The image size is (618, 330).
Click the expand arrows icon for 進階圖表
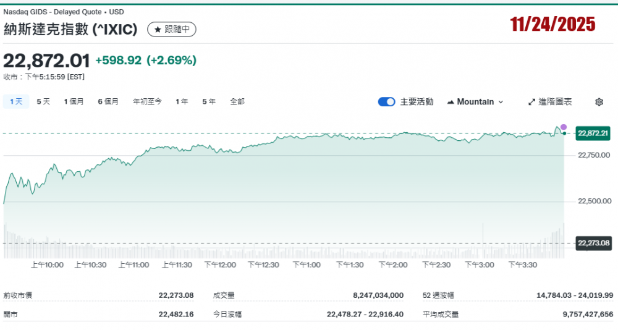click(x=531, y=102)
